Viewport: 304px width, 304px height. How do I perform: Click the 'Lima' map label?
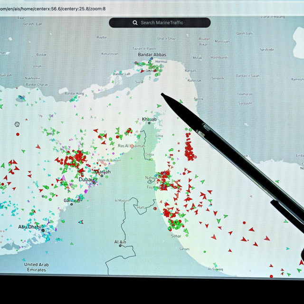point(159,136)
